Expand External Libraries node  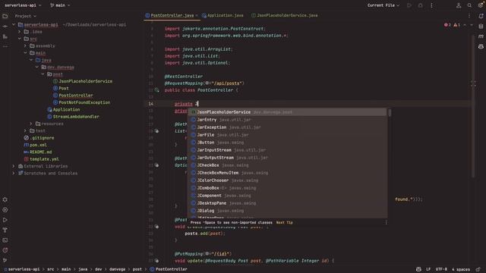[14, 166]
